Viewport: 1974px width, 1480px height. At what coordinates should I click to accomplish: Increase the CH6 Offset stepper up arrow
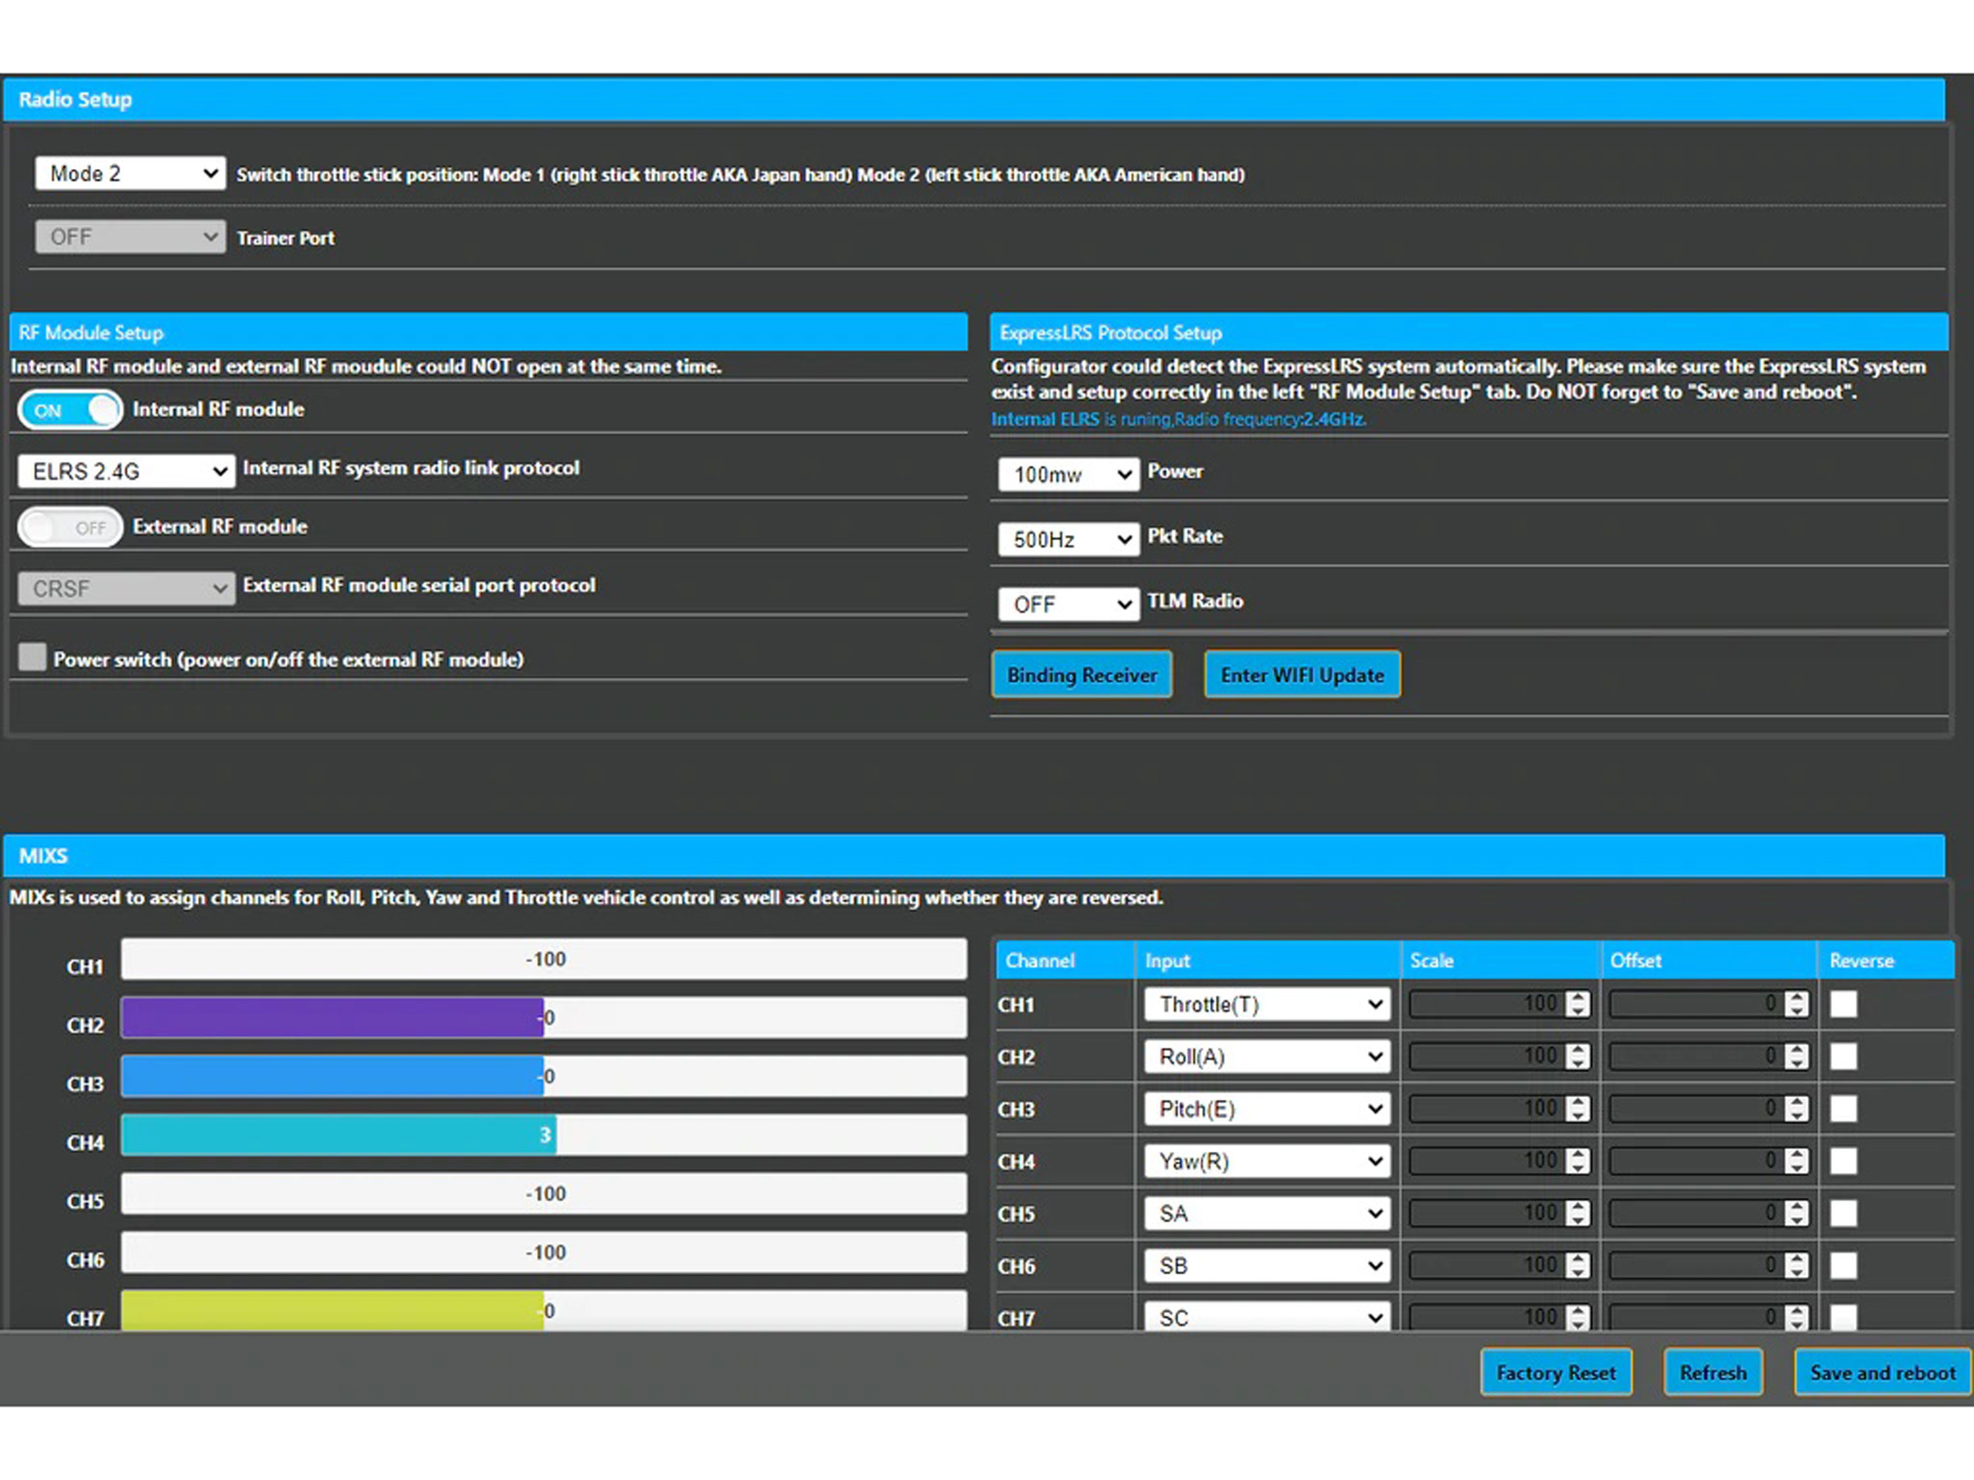click(1796, 1259)
